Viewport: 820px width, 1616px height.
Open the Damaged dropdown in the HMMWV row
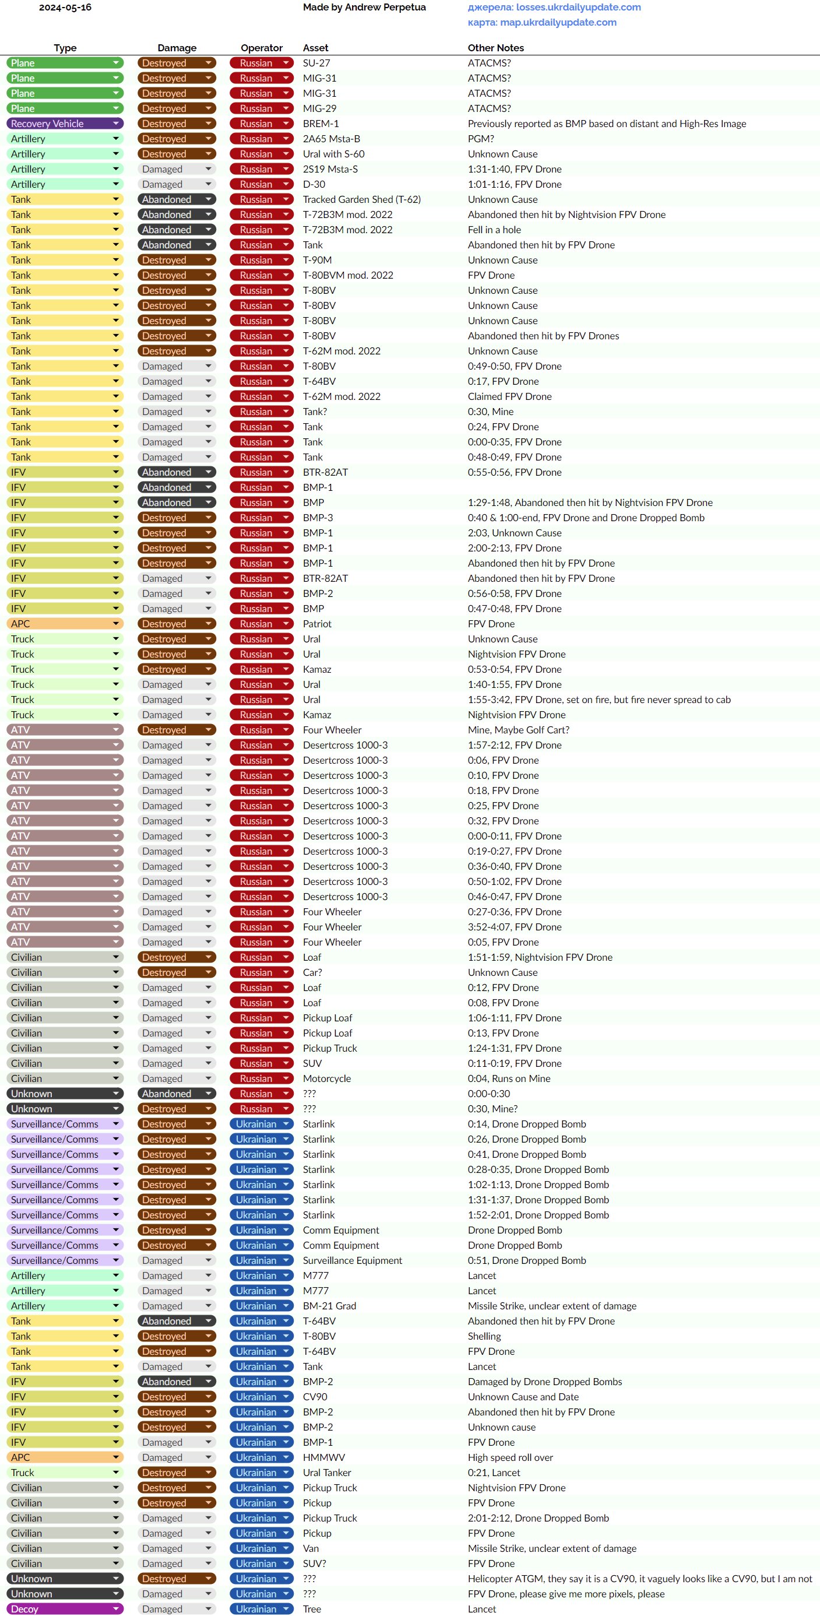pyautogui.click(x=177, y=1457)
